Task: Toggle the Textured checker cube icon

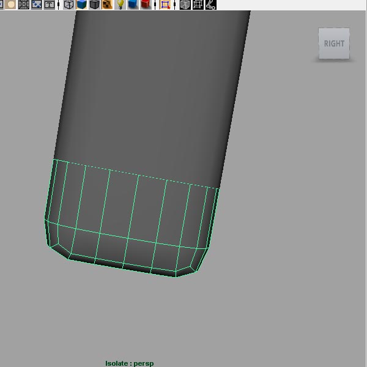Action: tap(107, 4)
